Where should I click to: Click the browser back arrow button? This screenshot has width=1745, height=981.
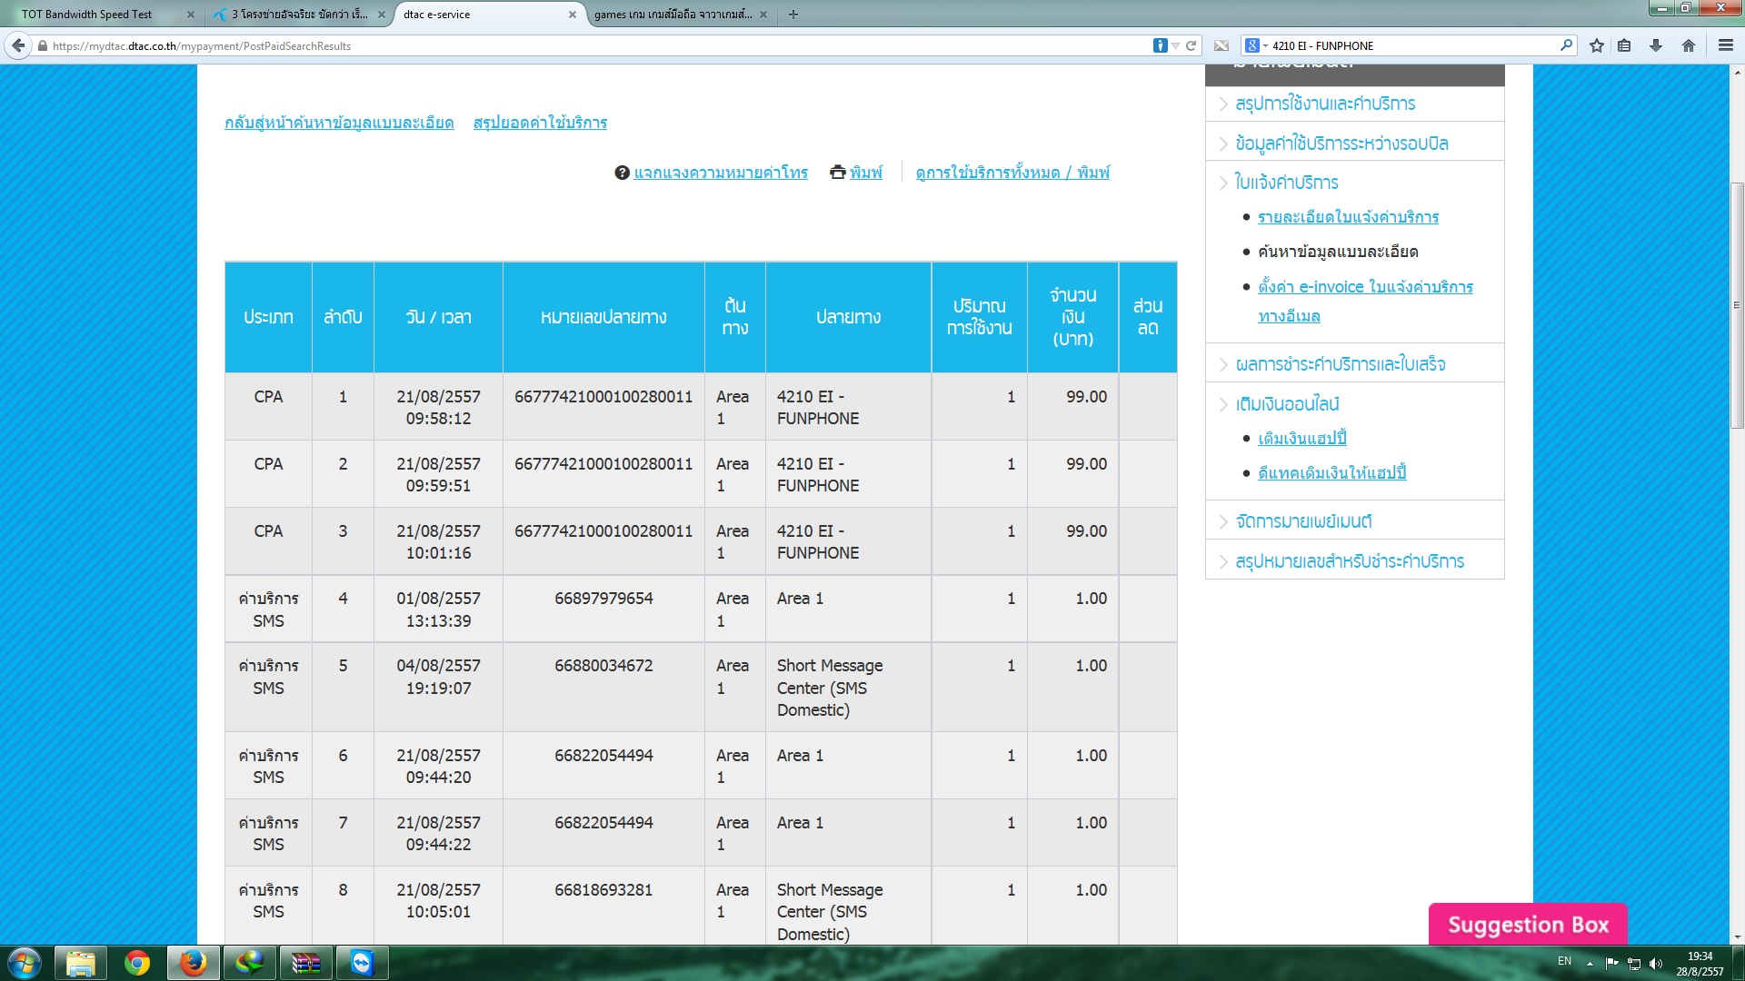point(18,45)
